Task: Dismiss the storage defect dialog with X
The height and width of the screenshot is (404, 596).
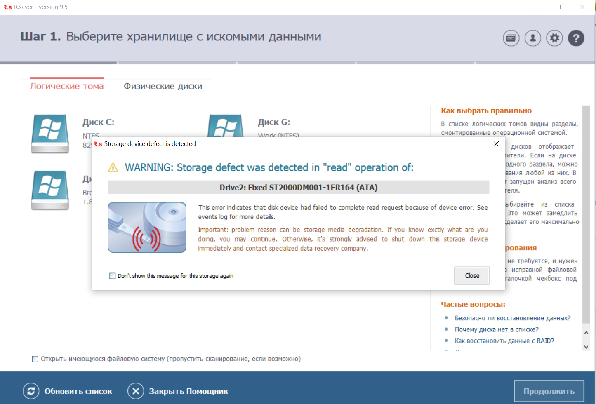Action: point(496,144)
